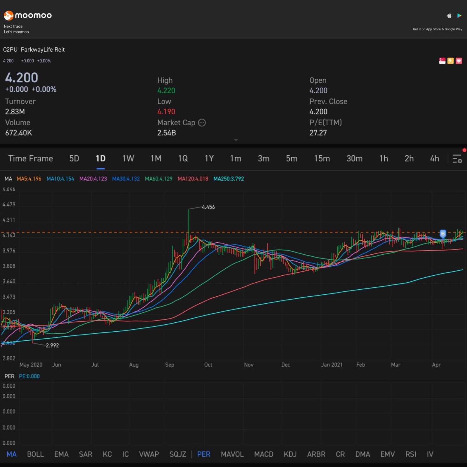This screenshot has height=467, width=467.
Task: Enable the SQJZ indicator
Action: (178, 454)
